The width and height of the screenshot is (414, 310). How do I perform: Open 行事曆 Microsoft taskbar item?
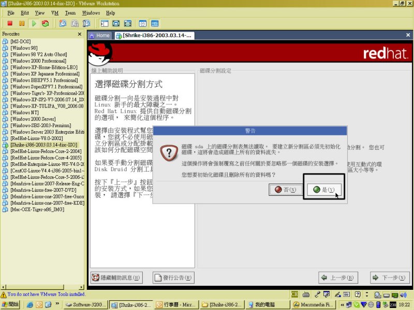176,304
